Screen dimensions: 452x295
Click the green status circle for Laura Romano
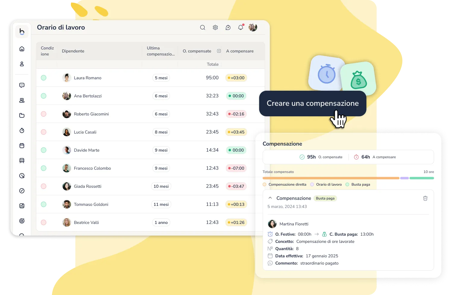(x=43, y=78)
